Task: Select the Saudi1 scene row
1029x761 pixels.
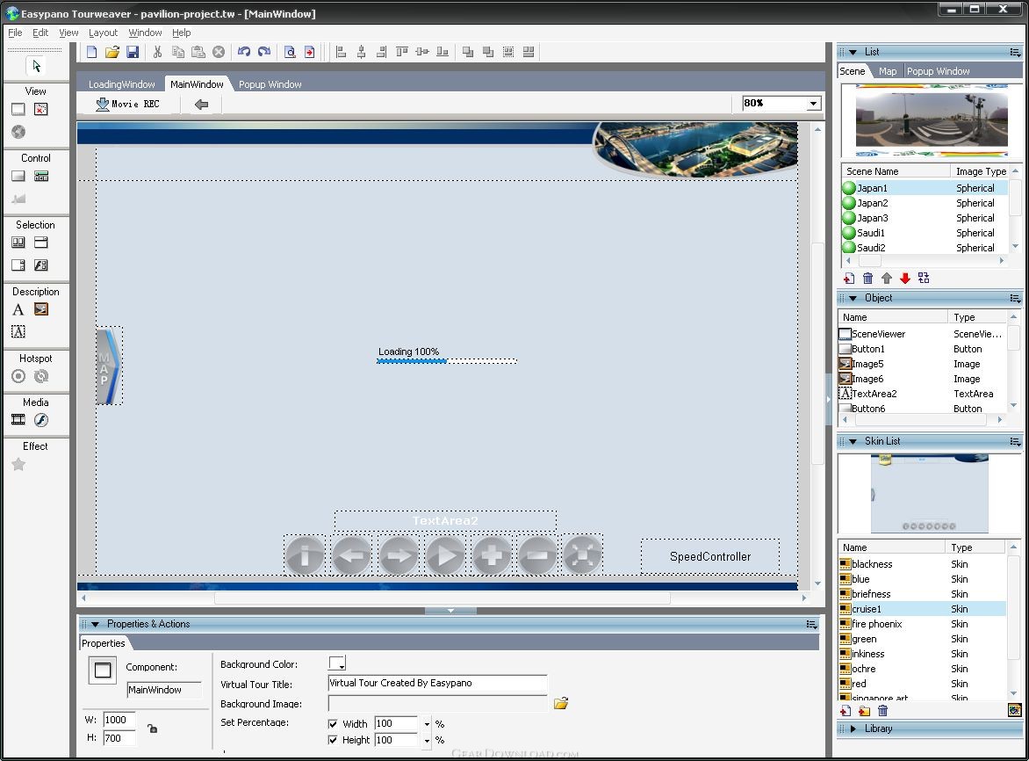Action: 924,233
